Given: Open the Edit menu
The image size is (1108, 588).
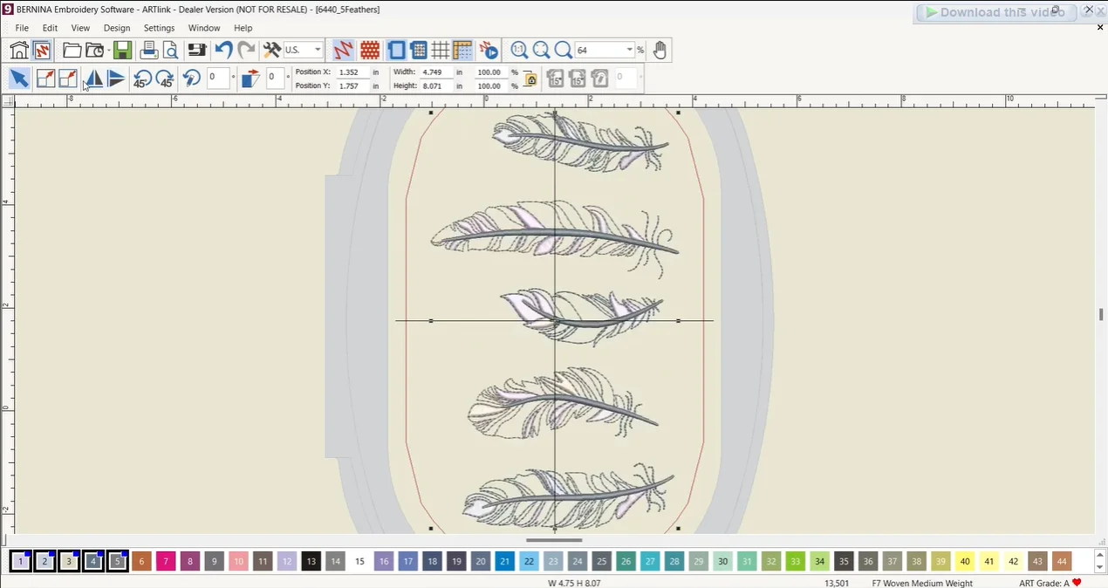Looking at the screenshot, I should tap(50, 28).
